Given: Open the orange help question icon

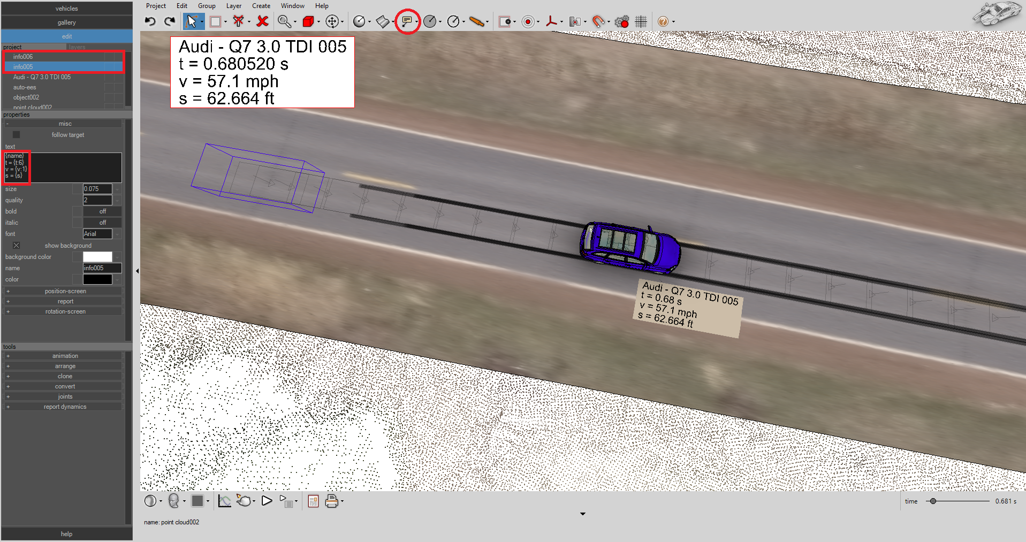Looking at the screenshot, I should pyautogui.click(x=663, y=21).
